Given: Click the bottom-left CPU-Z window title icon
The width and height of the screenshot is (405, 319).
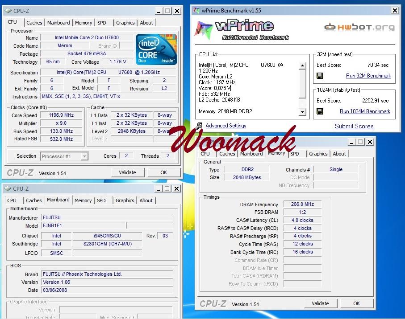Looking at the screenshot, I should pos(8,188).
